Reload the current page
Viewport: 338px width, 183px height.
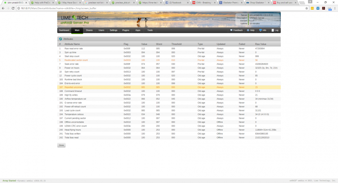[13, 8]
